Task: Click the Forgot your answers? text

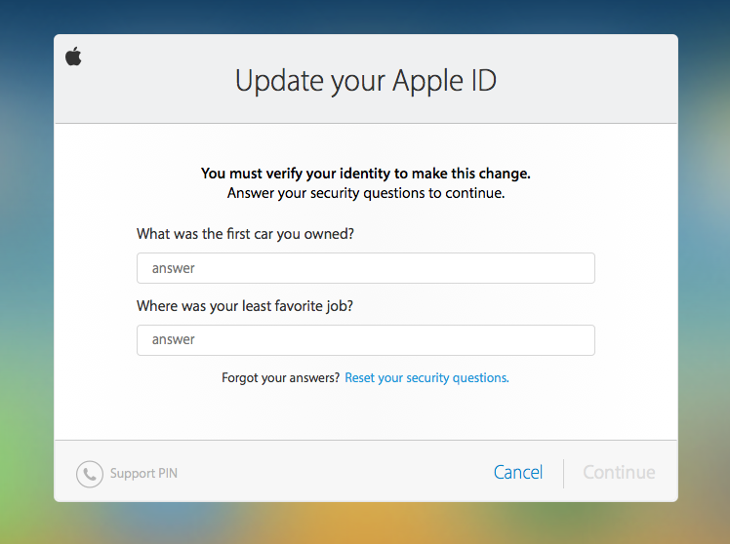Action: tap(281, 377)
